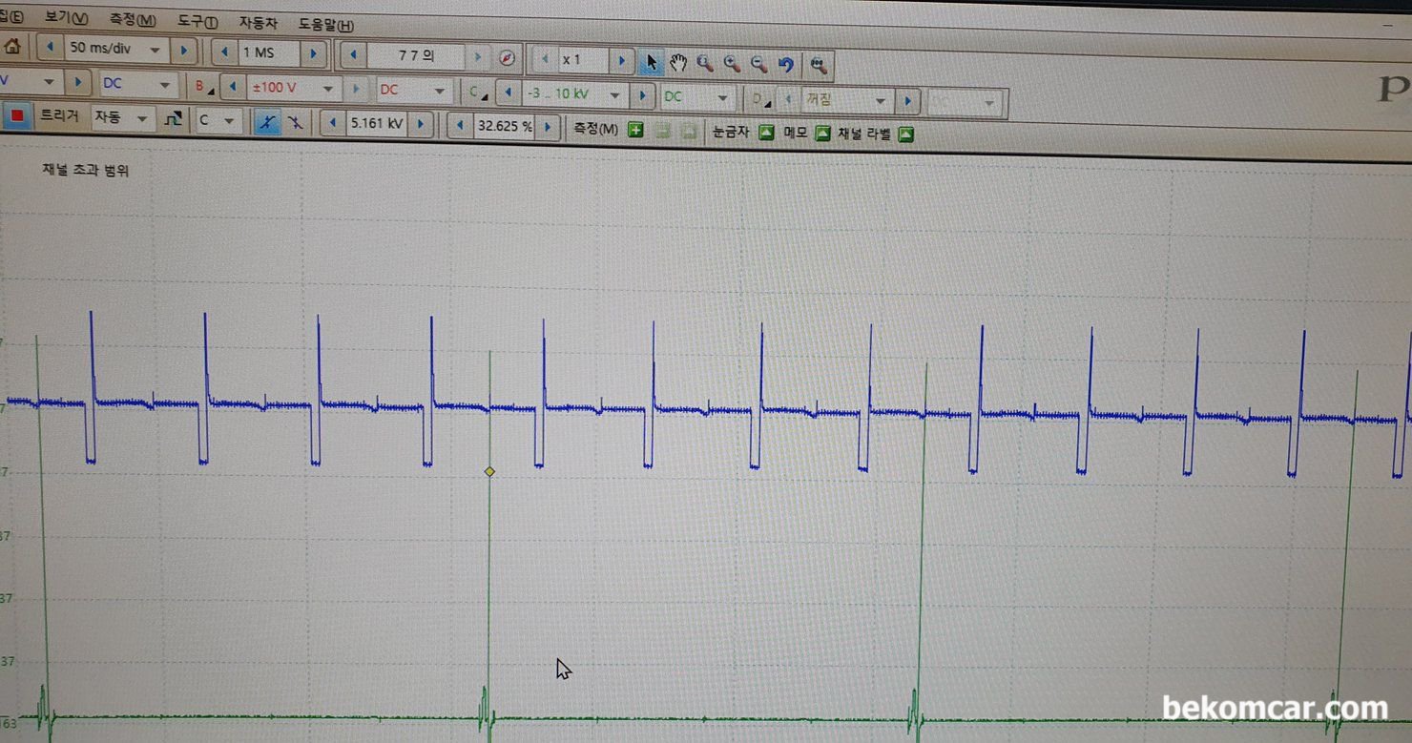
Task: Open the 측정(M) menu in menu bar
Action: [133, 20]
